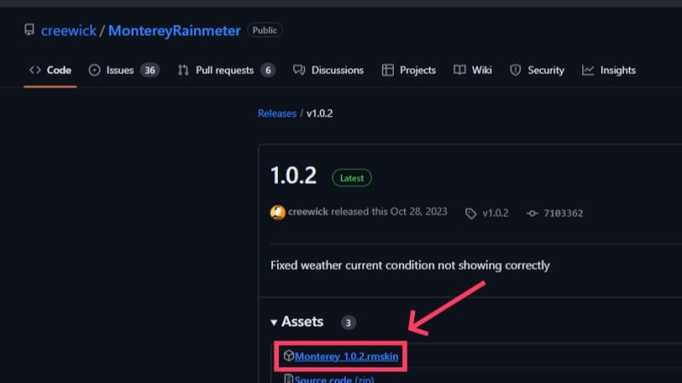Open the v1.0.2 tag link
This screenshot has height=383, width=682.
point(495,214)
